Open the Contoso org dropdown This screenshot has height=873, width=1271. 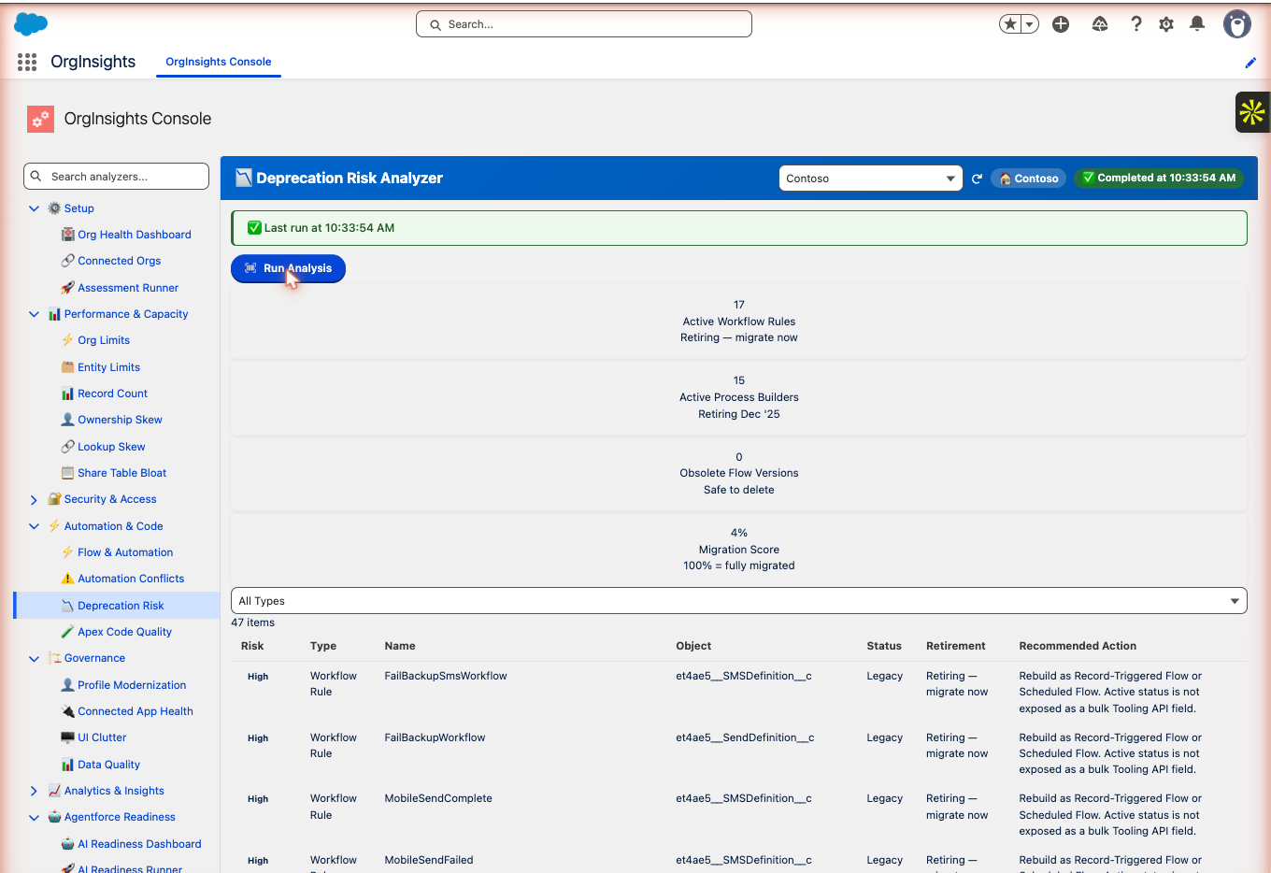coord(871,179)
